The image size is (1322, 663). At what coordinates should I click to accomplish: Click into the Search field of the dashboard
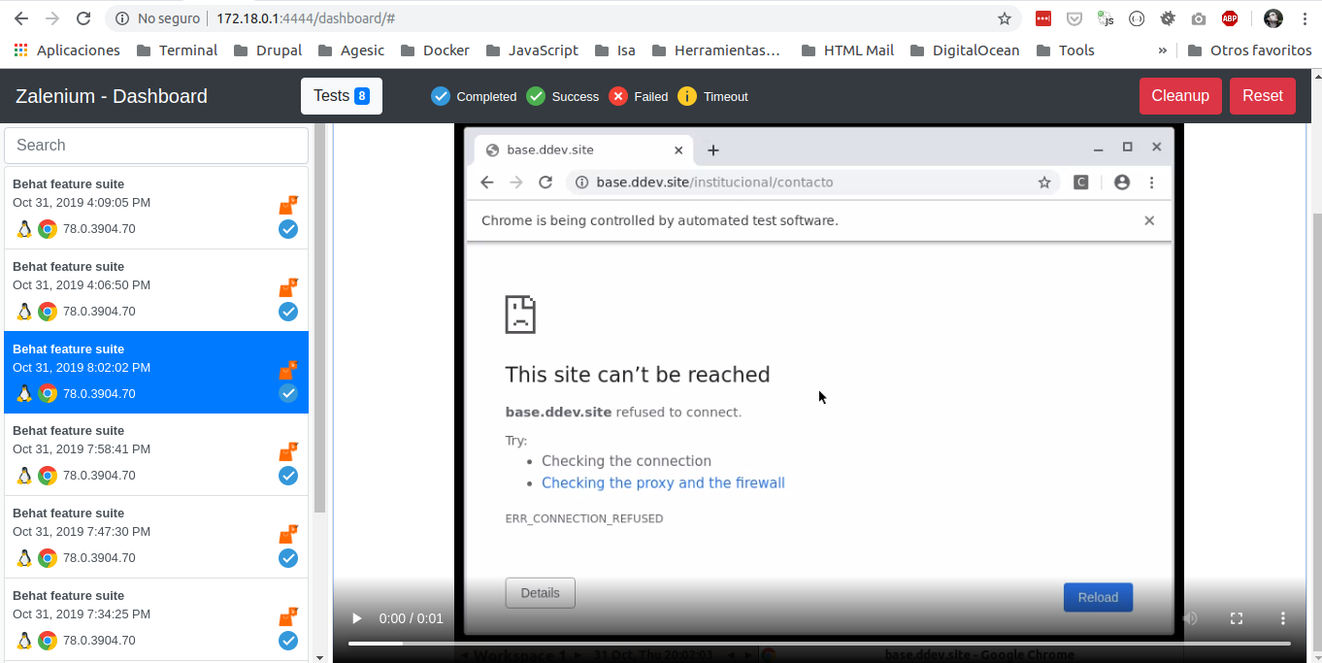(x=155, y=145)
